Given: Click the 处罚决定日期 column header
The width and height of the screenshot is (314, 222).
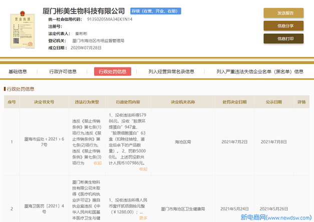Looking at the screenshot, I should coord(234,102).
